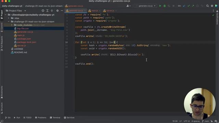Open the Problems tool window
The image size is (219, 123).
(41, 118)
